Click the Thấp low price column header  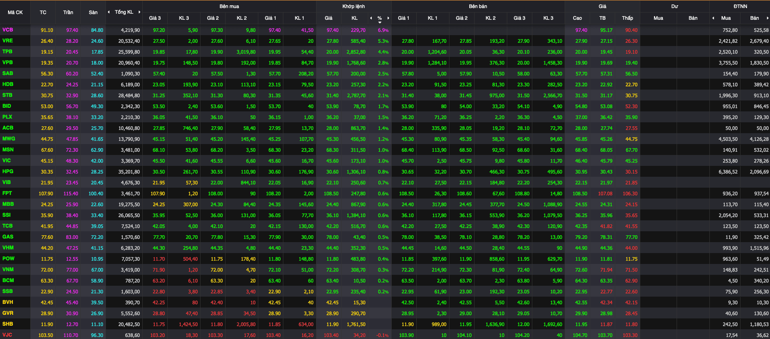click(627, 18)
